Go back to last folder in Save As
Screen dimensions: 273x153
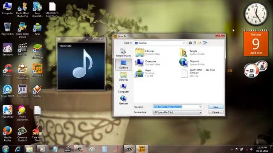pyautogui.click(x=190, y=43)
